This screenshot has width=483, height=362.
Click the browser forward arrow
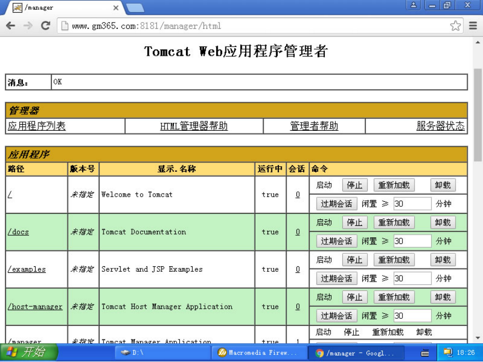[28, 26]
